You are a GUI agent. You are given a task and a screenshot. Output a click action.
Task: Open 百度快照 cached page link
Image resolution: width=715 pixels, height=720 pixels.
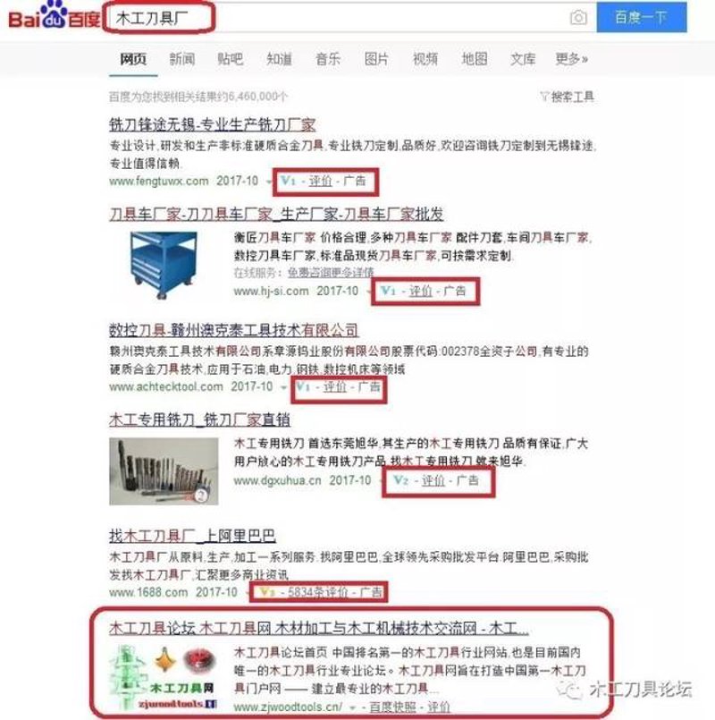(392, 707)
